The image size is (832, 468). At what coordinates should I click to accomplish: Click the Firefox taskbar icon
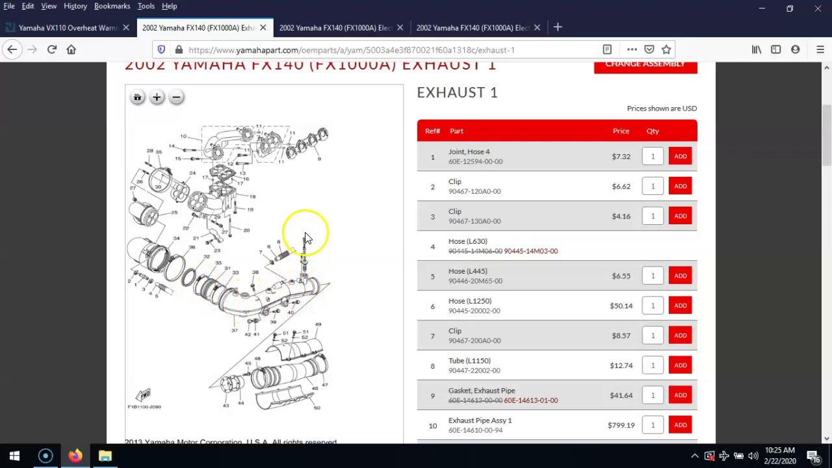75,456
